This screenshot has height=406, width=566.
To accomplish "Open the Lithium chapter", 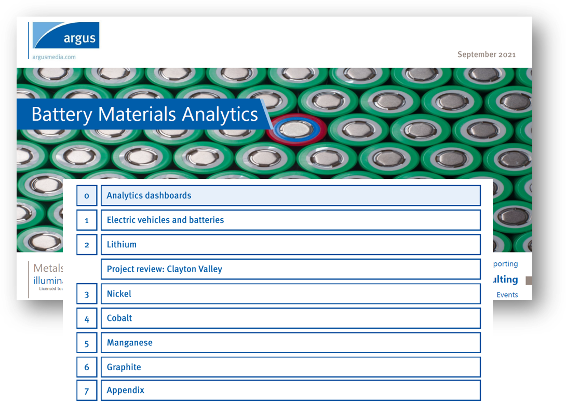I will pyautogui.click(x=290, y=244).
